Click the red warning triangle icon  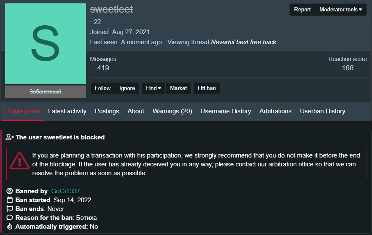[19, 160]
